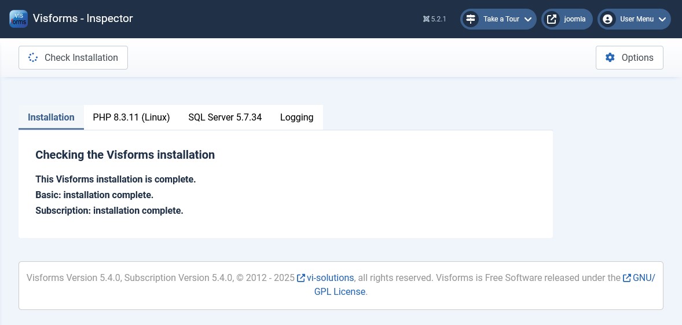Click the Visforms - Inspector page title

click(83, 19)
